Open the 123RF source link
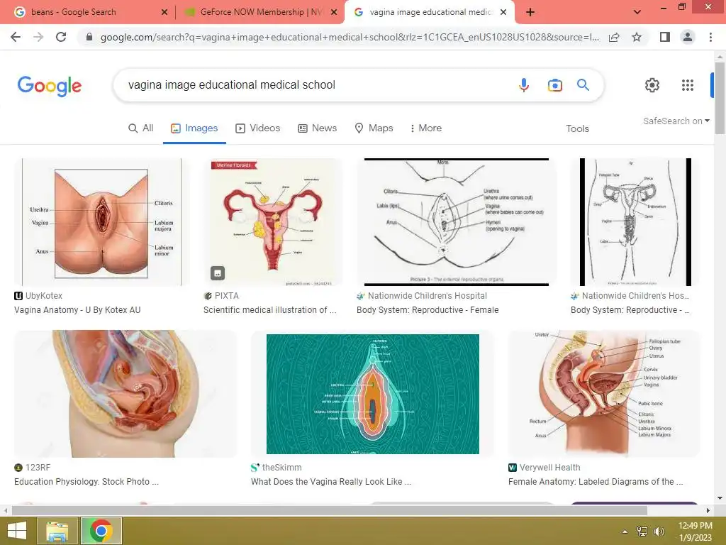Screen dimensions: 726x545 click(33, 468)
